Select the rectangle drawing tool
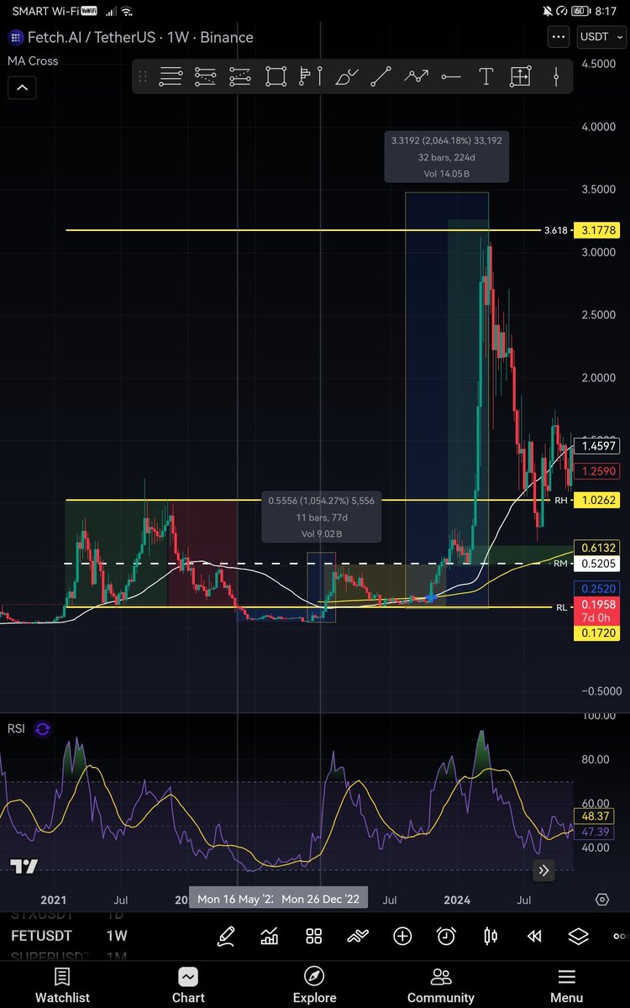The width and height of the screenshot is (630, 1008). [x=276, y=76]
